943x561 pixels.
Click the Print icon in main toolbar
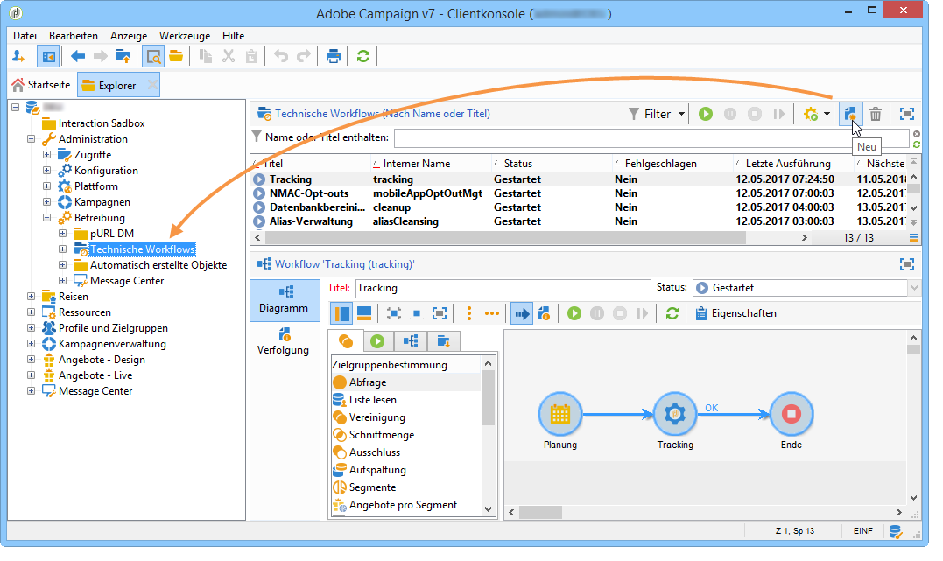pyautogui.click(x=334, y=57)
